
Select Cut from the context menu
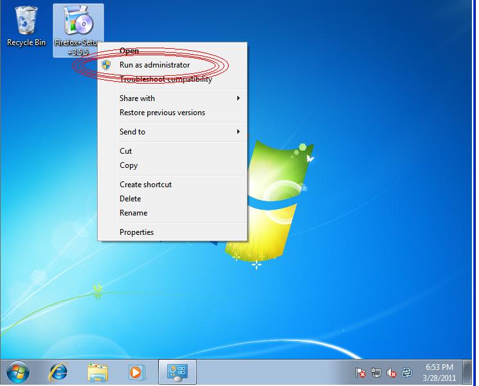[172, 151]
